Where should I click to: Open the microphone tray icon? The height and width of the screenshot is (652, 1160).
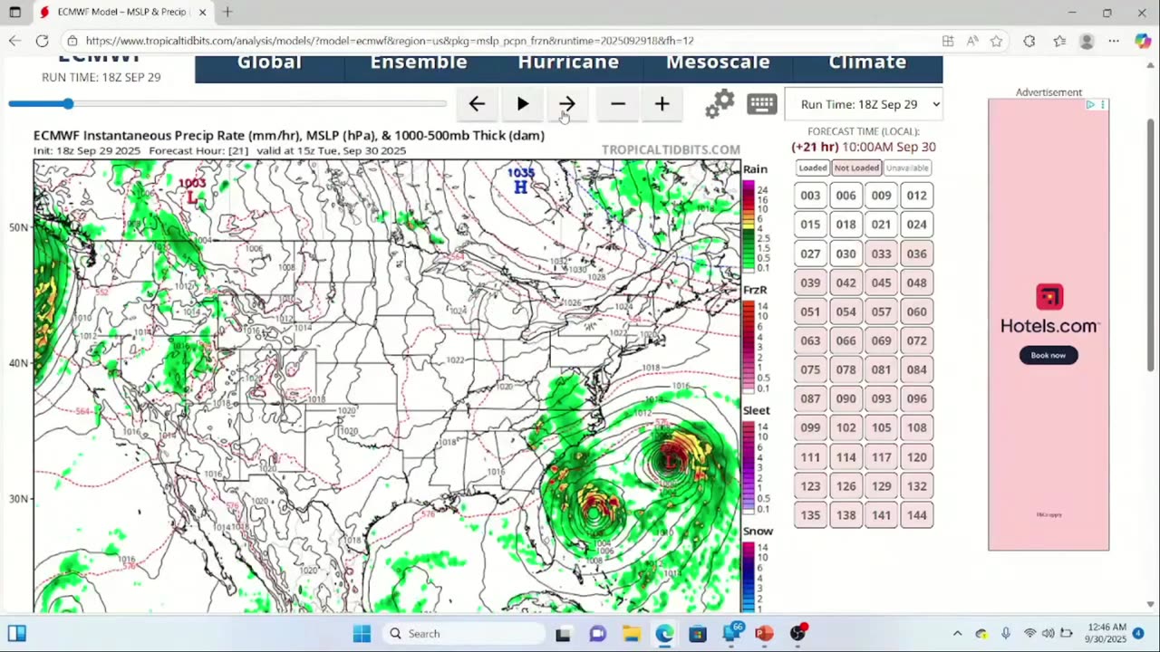click(1005, 634)
